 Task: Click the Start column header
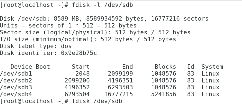[x=81, y=67]
